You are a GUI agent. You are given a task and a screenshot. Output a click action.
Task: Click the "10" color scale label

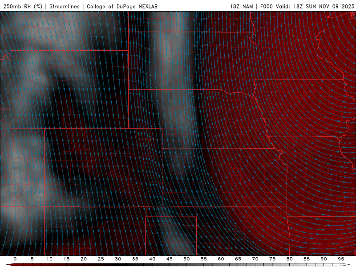(49, 259)
